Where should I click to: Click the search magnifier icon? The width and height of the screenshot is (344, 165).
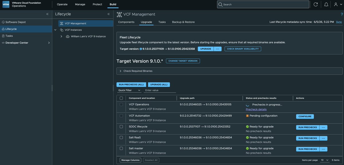pyautogui.click(x=220, y=4)
